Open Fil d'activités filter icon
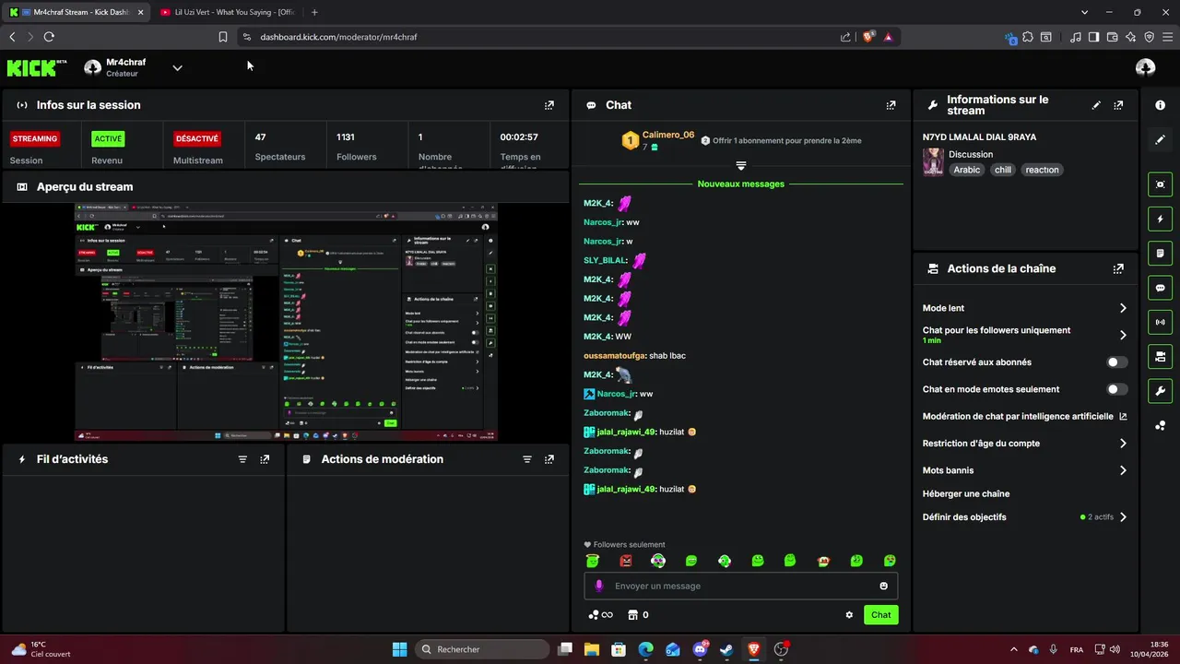Screen dimensions: 1180x664 (242, 459)
